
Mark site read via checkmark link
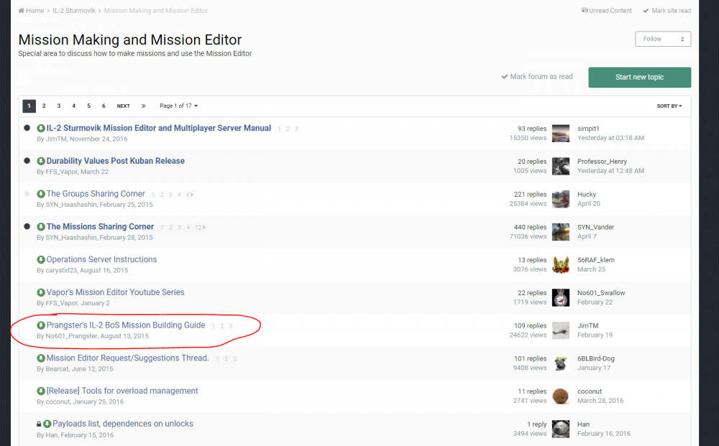click(667, 11)
